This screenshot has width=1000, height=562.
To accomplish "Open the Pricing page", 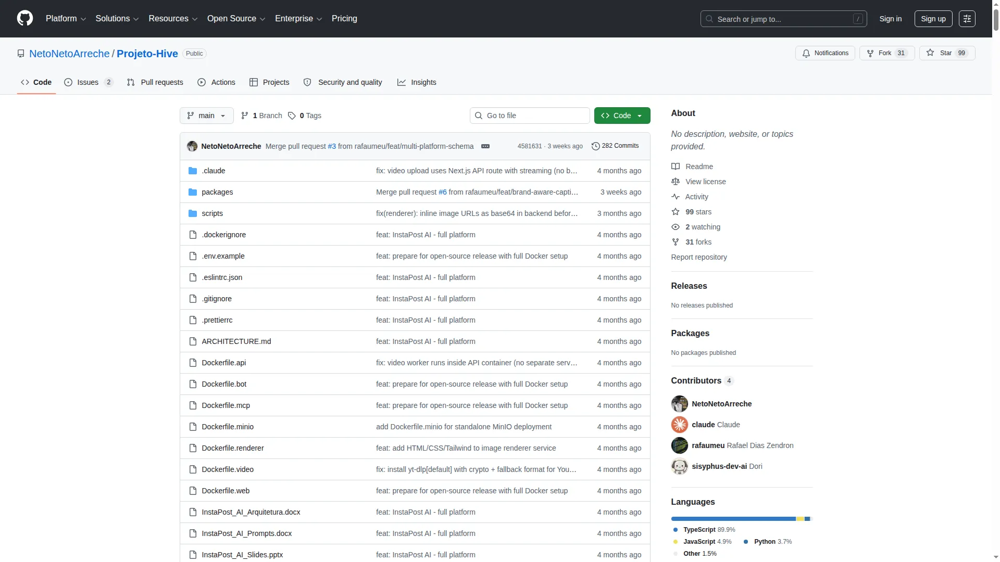I will 344,19.
